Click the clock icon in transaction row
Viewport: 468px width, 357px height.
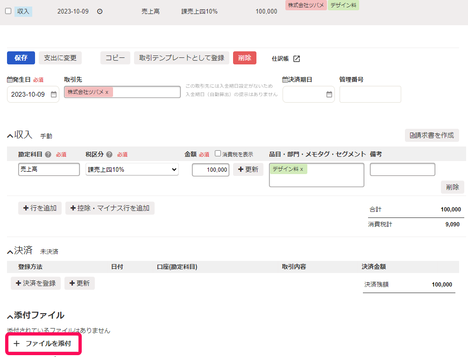pyautogui.click(x=100, y=11)
